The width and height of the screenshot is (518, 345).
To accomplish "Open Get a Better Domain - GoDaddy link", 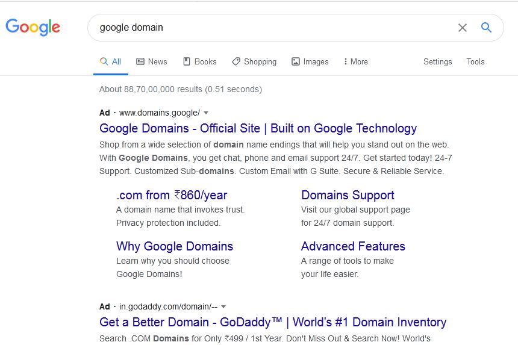I will point(273,322).
